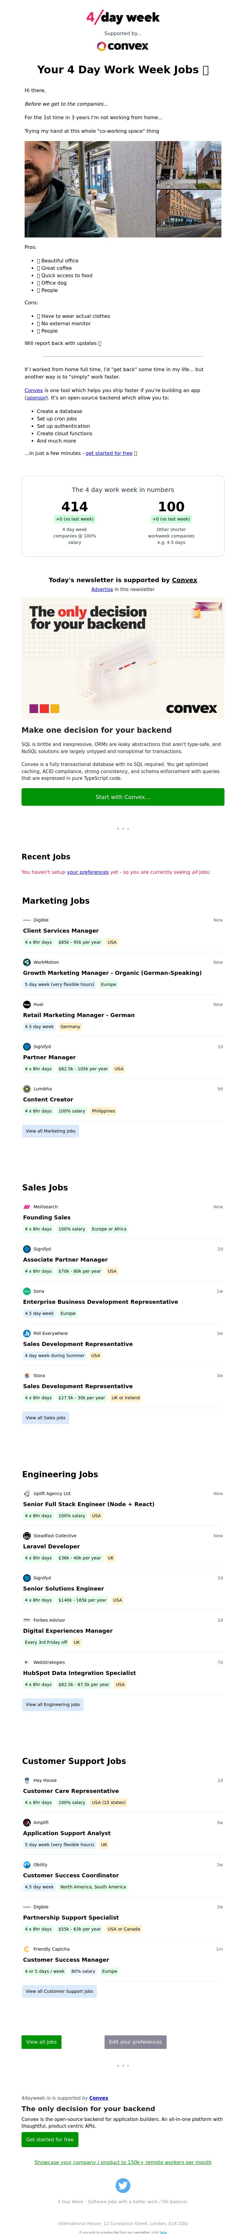246x2234 pixels.
Task: Open the your preferences link
Action: point(88,872)
